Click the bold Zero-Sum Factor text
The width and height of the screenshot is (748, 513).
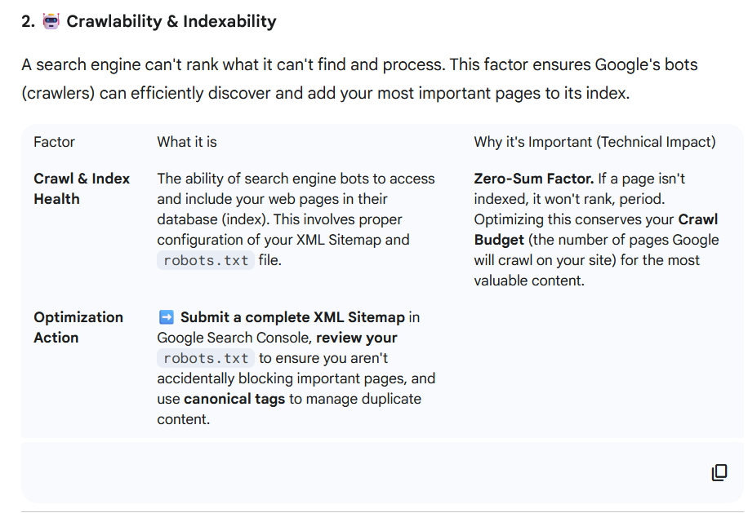(533, 179)
